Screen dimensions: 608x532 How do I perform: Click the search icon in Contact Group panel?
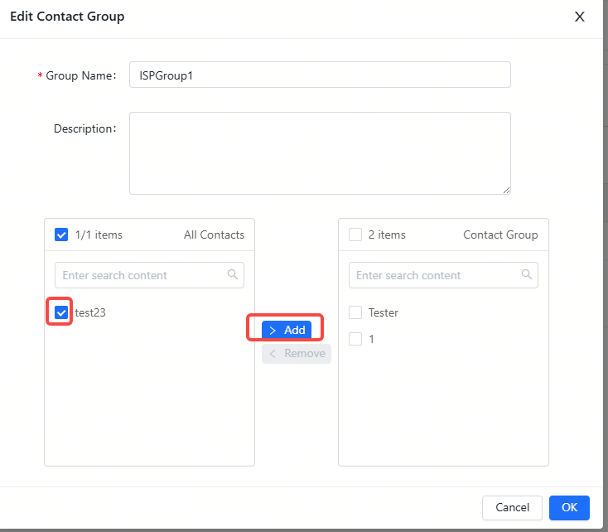tap(527, 275)
